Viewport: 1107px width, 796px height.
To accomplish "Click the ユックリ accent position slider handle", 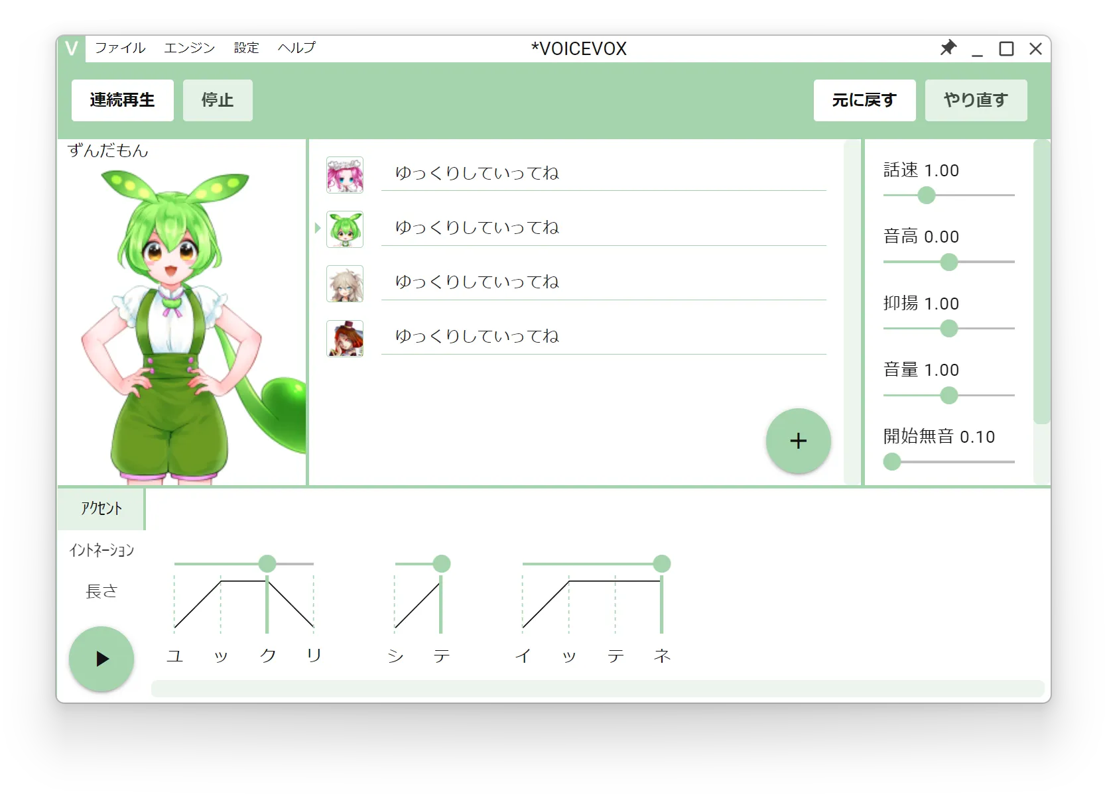I will pos(267,564).
